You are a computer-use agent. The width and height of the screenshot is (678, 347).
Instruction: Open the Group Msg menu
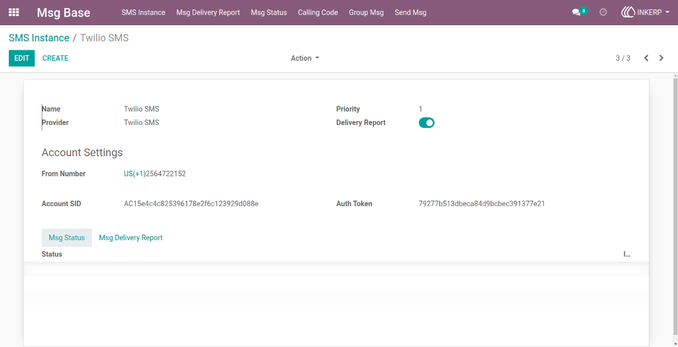pyautogui.click(x=366, y=12)
